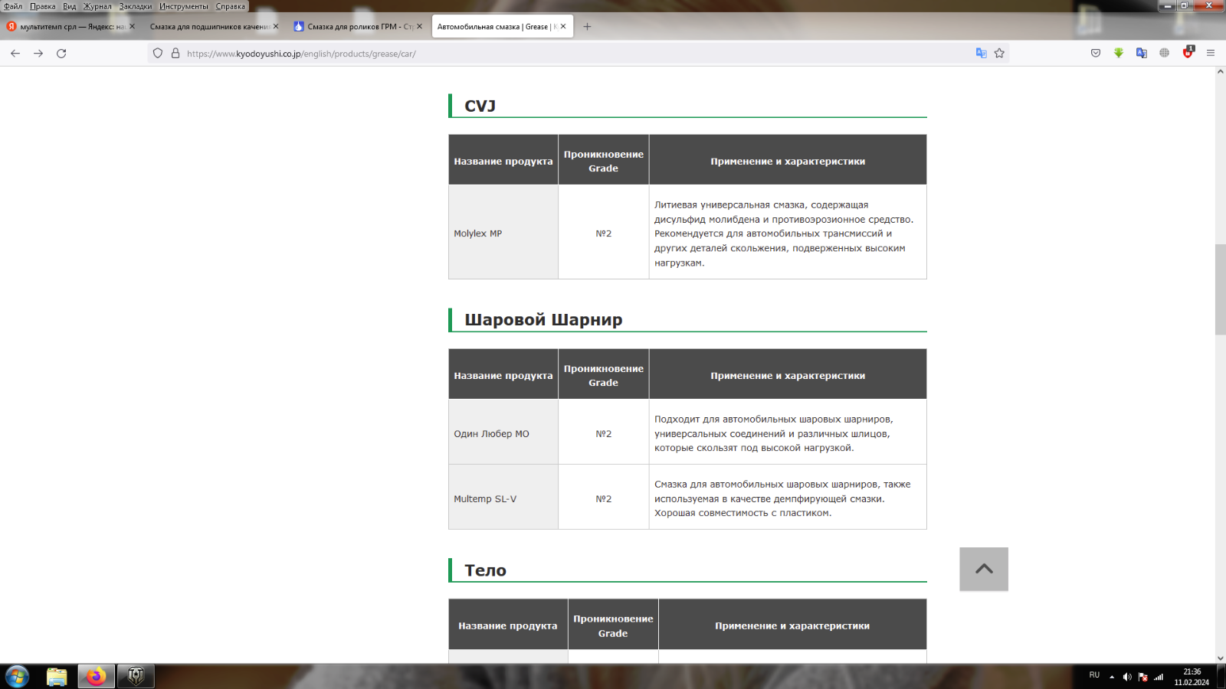Show hidden system tray icons

coord(1112,677)
